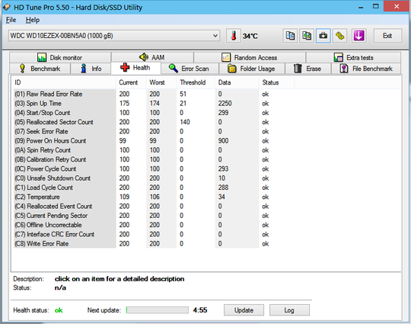This screenshot has height=324, width=411.
Task: Select the (0C) Power Cycle Count row
Action: 154,168
